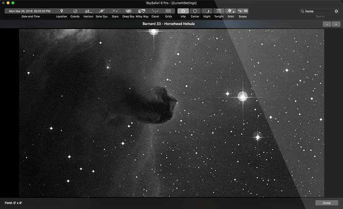Click the green fullscreen window button
343x209 pixels.
coord(13,3)
